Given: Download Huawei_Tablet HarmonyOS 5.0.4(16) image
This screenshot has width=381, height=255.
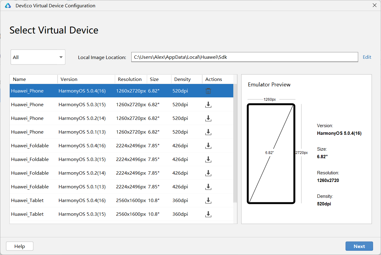Looking at the screenshot, I should (x=208, y=201).
